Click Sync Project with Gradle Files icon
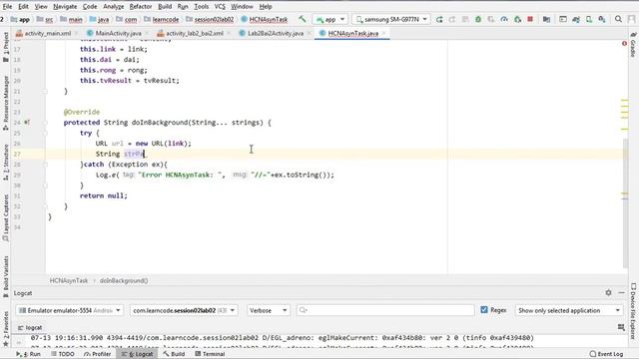 point(576,19)
